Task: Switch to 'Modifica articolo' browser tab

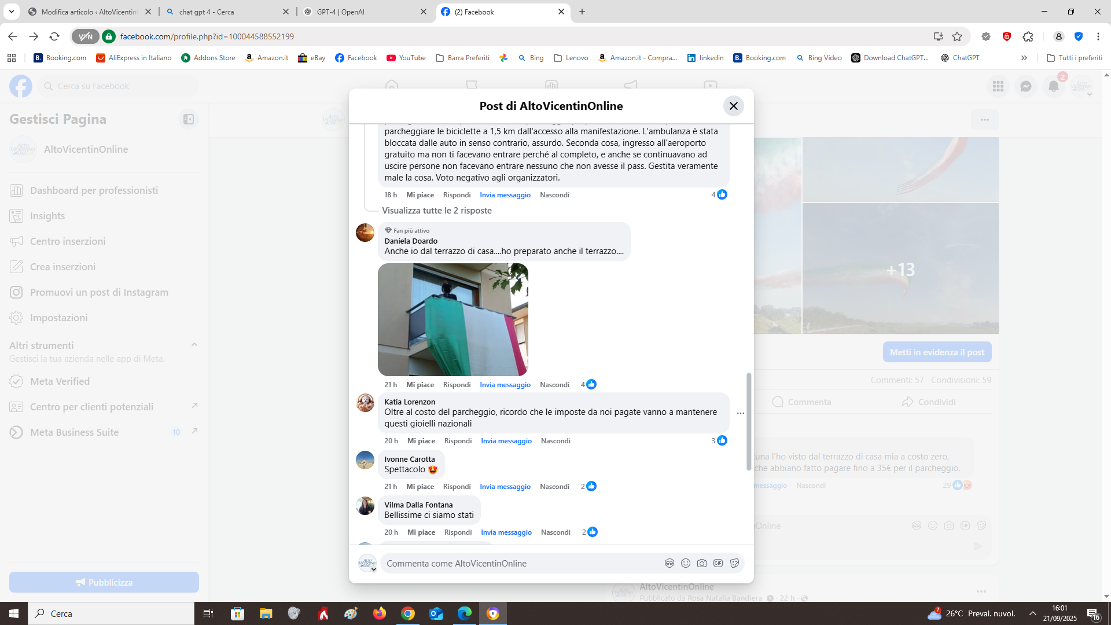Action: (x=90, y=12)
